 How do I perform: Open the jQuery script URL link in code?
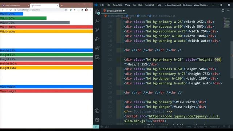[172, 119]
